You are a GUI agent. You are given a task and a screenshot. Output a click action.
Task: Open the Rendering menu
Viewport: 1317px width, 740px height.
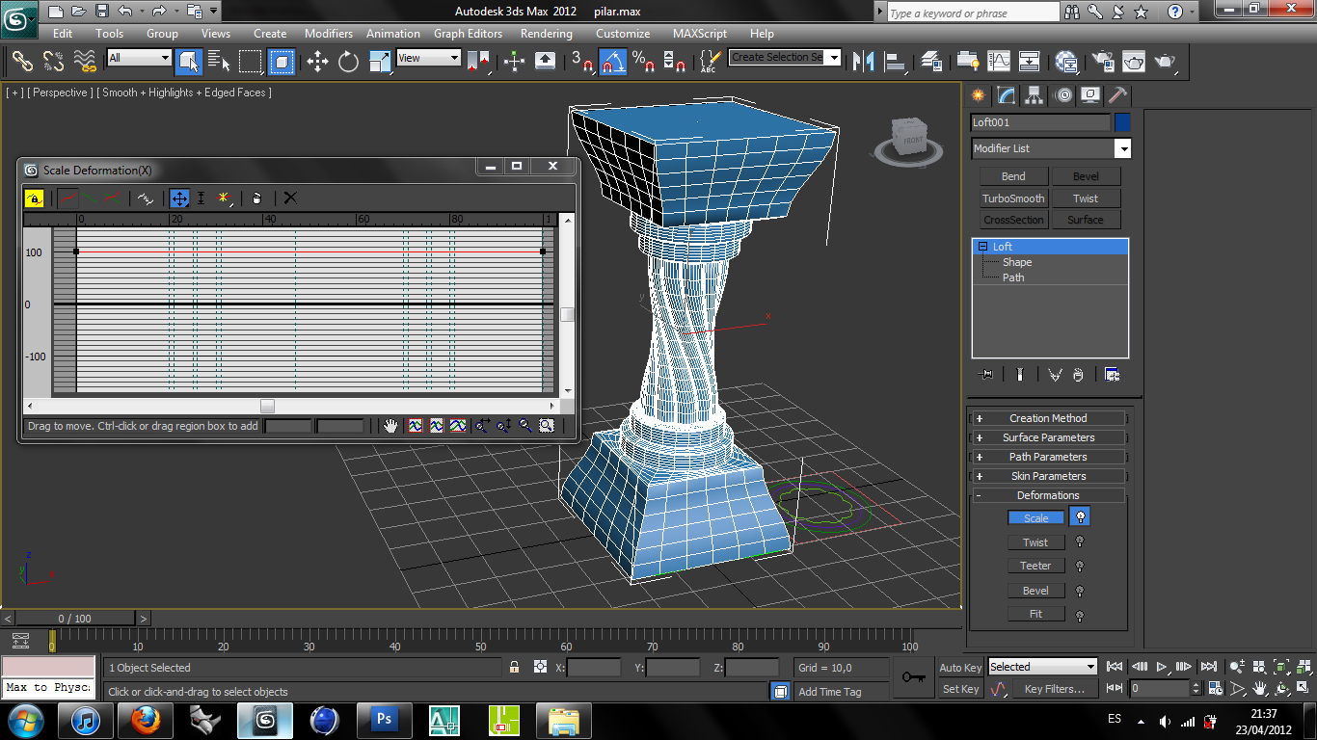[546, 33]
